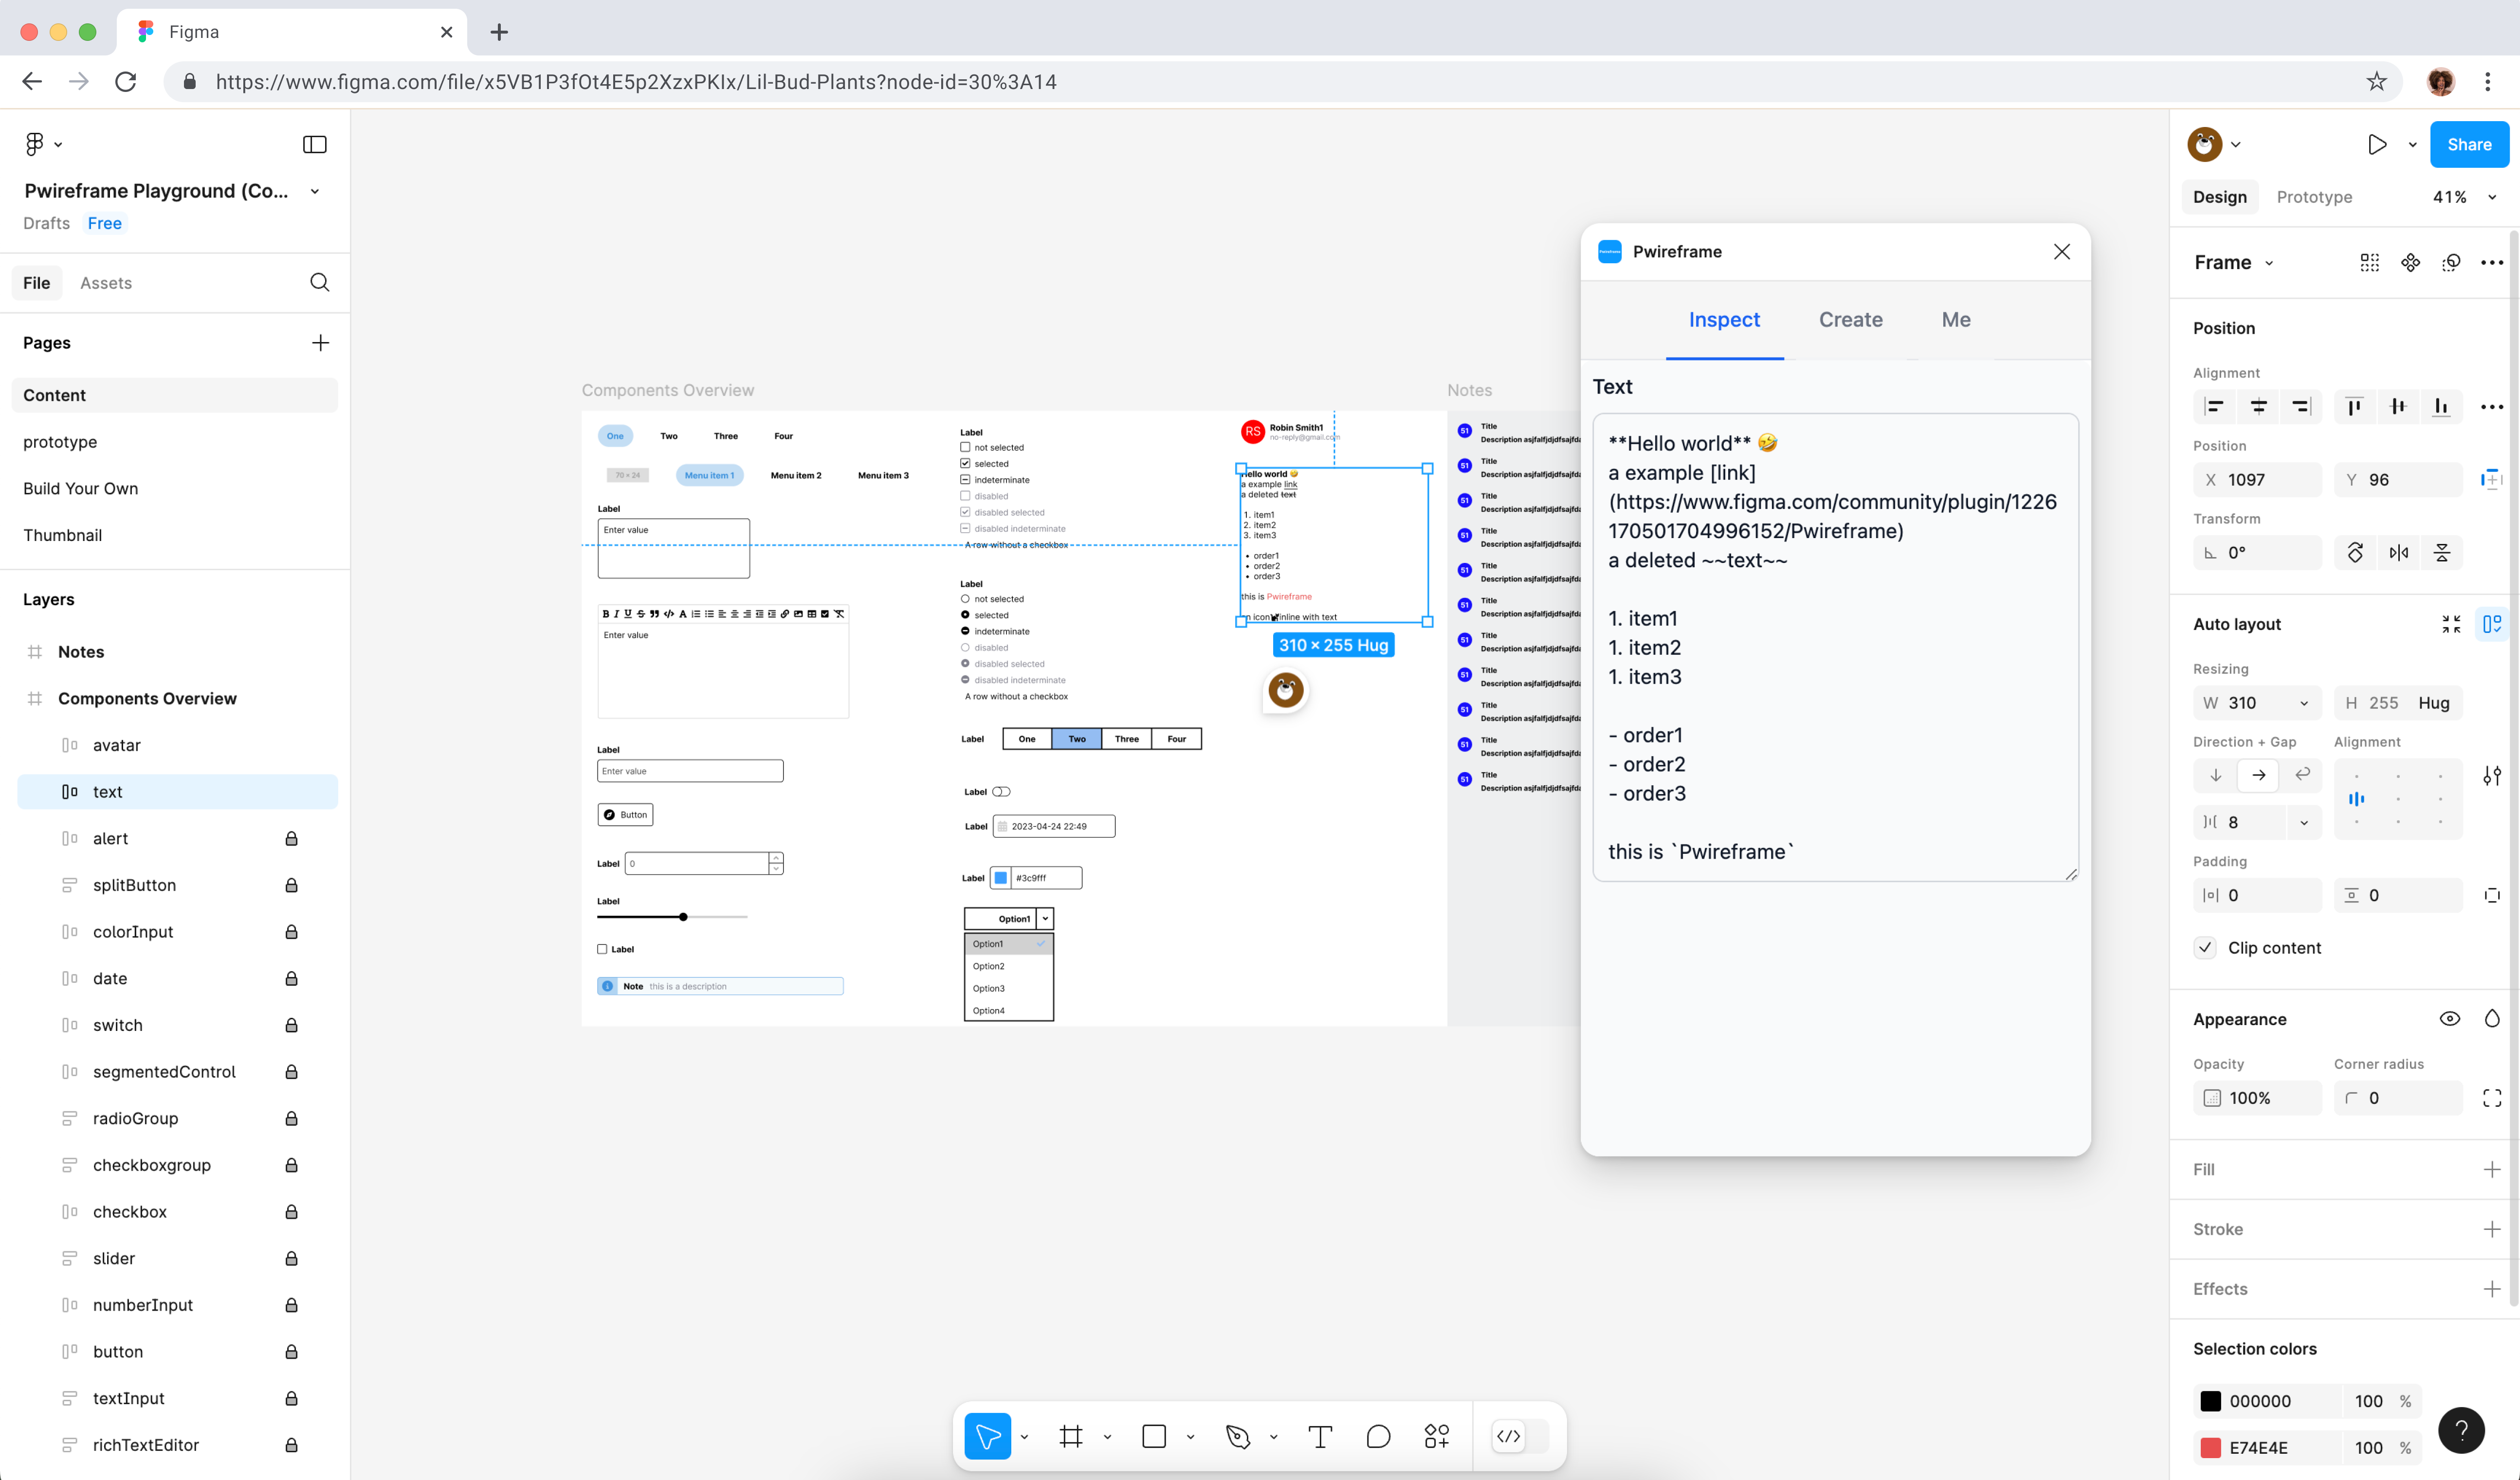
Task: Click the rotate 90° icon in Transform
Action: point(2355,552)
